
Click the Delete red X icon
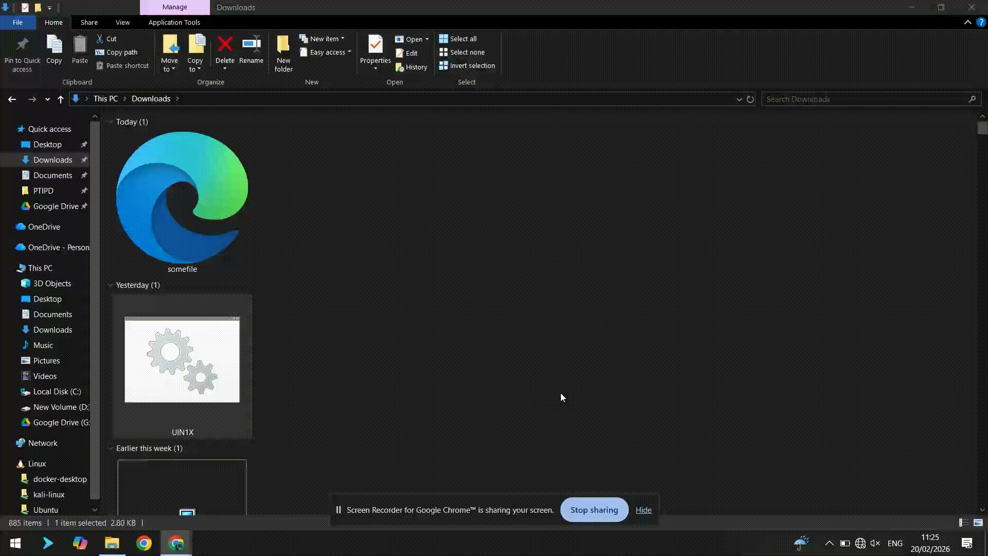coord(225,44)
